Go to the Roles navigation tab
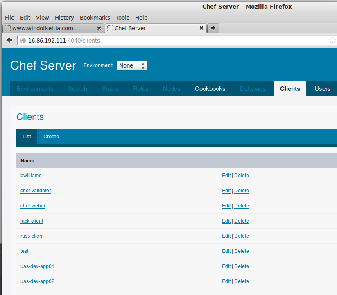 tap(140, 89)
